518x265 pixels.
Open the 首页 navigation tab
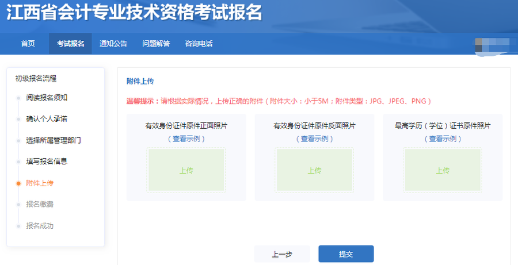28,44
